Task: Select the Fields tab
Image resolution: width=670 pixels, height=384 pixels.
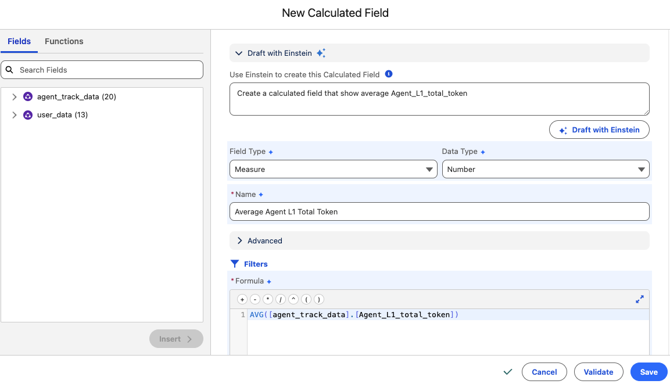Action: (19, 41)
